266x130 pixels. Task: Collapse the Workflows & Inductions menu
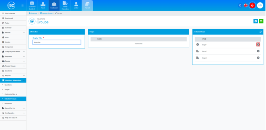[x=13, y=80]
